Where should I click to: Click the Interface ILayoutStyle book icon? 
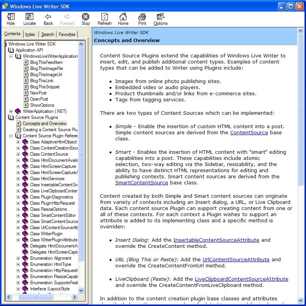coord(25,289)
